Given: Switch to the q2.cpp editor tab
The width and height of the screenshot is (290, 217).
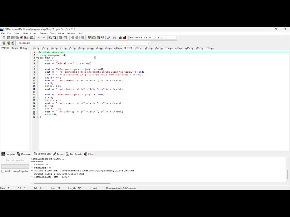Looking at the screenshot, I should pyautogui.click(x=45, y=48).
